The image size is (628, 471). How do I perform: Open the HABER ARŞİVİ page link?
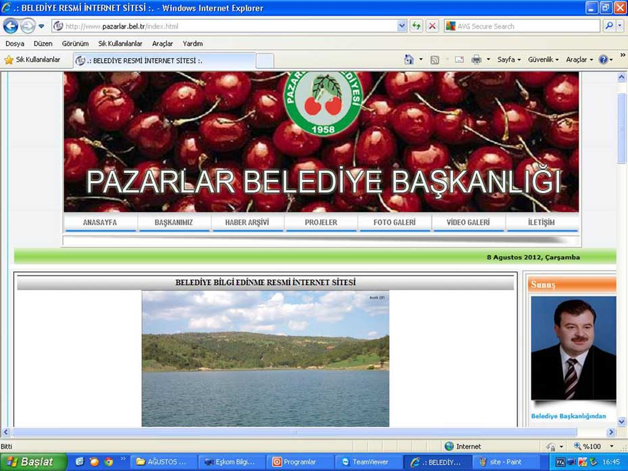point(247,222)
